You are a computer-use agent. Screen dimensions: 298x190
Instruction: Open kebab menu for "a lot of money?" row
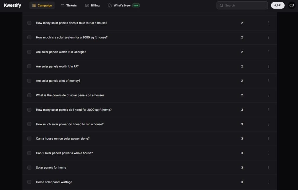(268, 81)
